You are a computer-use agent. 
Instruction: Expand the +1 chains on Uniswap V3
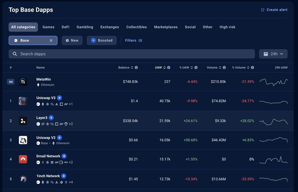click(71, 104)
